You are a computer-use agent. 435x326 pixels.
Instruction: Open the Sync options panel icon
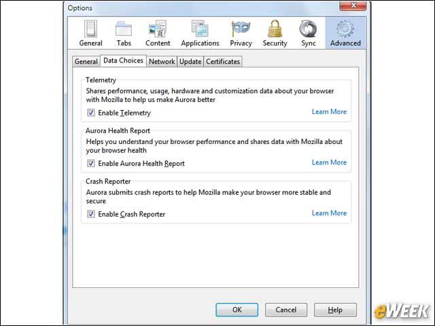(308, 33)
